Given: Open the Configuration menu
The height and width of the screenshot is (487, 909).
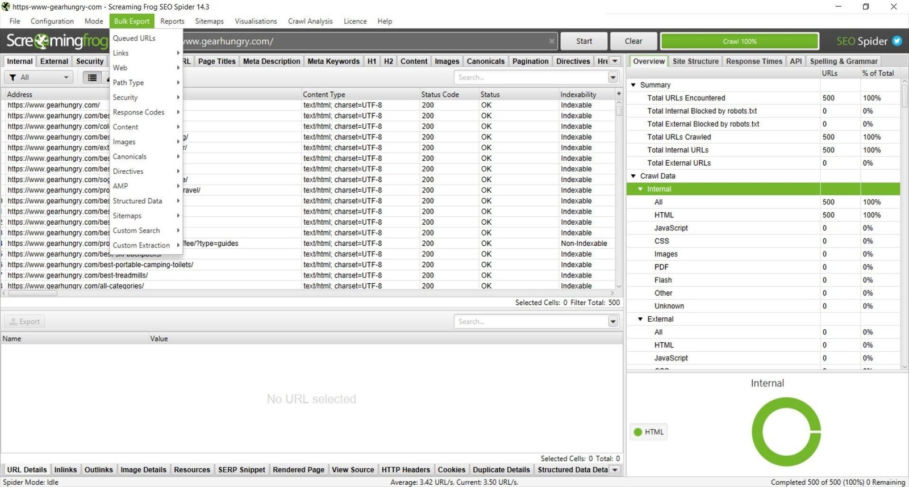Looking at the screenshot, I should click(52, 21).
